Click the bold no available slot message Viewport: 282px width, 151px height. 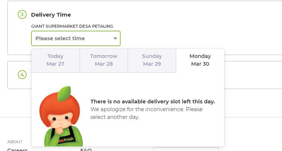tap(153, 102)
